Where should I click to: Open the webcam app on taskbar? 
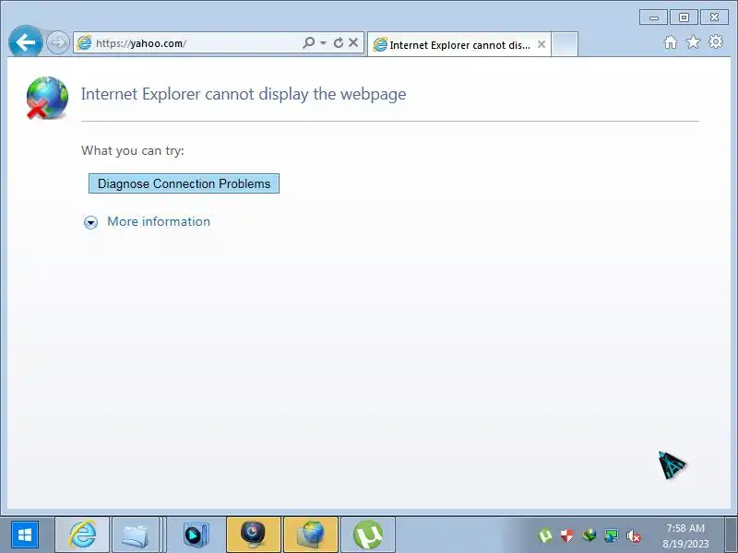point(254,535)
